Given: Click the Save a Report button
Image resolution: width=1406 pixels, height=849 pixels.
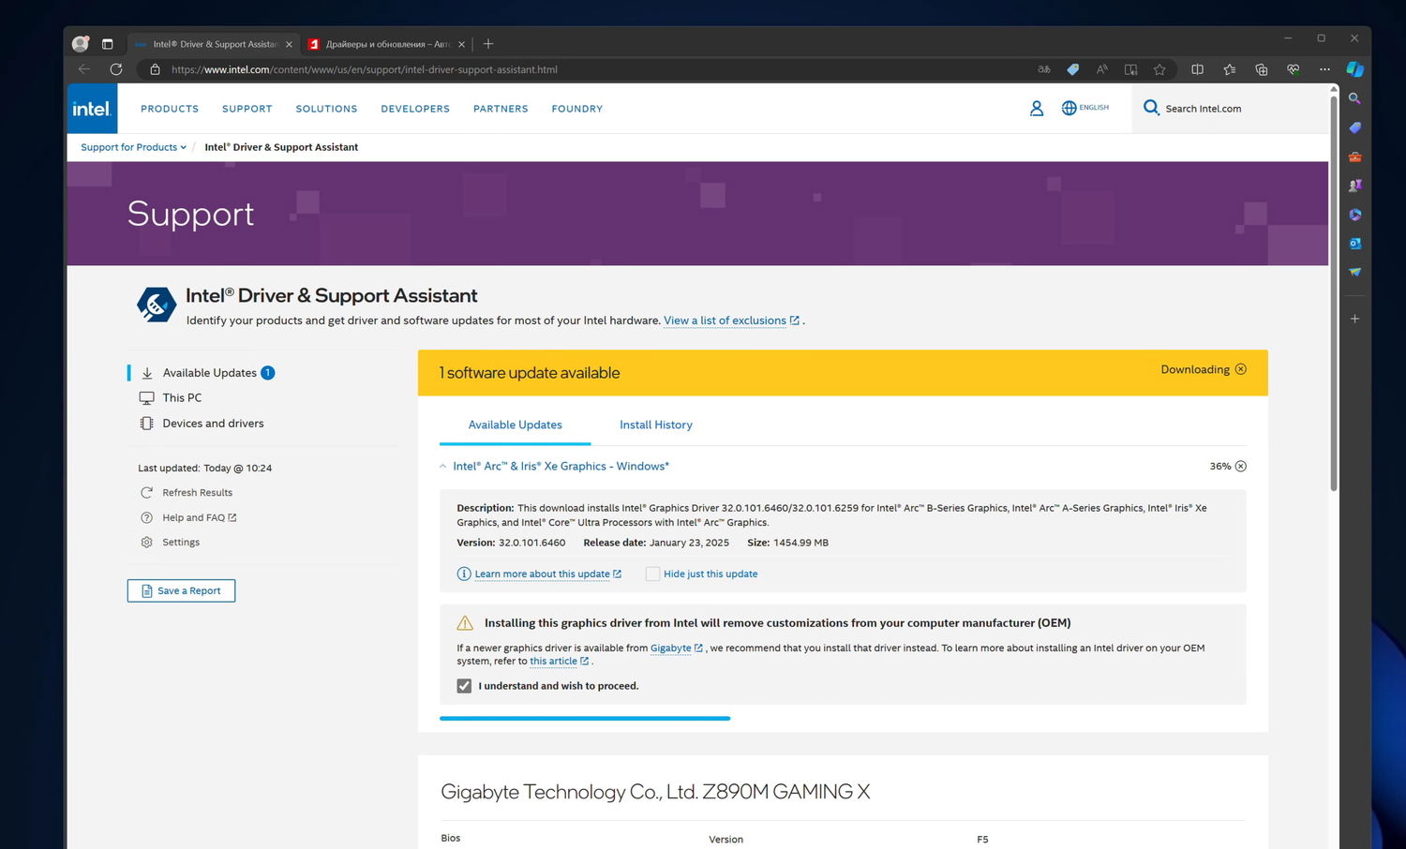Looking at the screenshot, I should 181,591.
